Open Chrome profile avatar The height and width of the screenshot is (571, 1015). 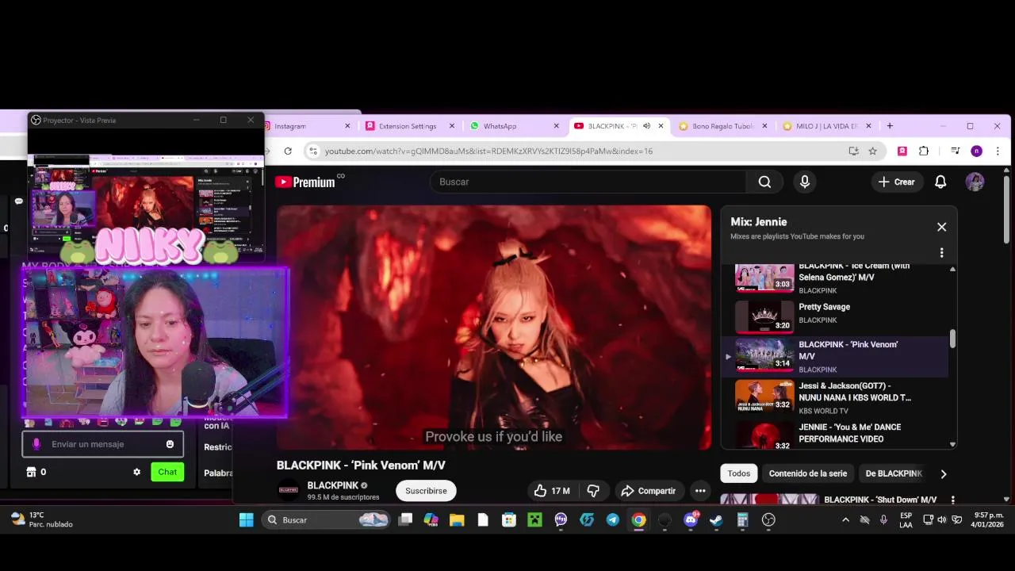click(976, 151)
